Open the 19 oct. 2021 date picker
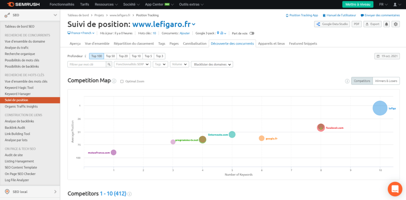Image resolution: width=406 pixels, height=200 pixels. pos(387,56)
